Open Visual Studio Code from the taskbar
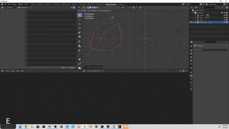Image resolution: width=229 pixels, height=129 pixels. pos(67,126)
